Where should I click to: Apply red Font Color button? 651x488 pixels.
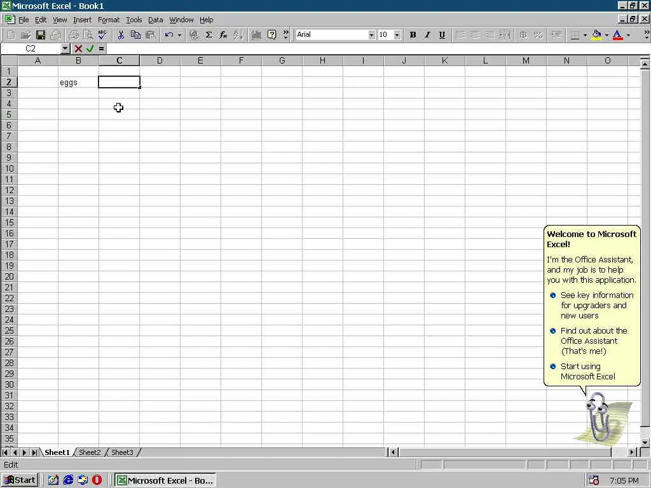618,35
